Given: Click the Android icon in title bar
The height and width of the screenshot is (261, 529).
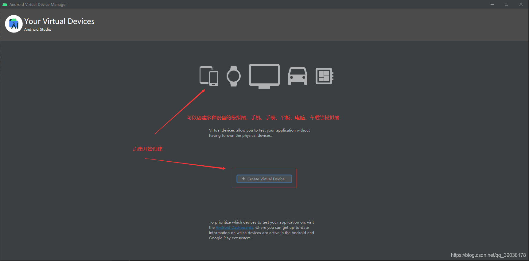Looking at the screenshot, I should tap(5, 4).
